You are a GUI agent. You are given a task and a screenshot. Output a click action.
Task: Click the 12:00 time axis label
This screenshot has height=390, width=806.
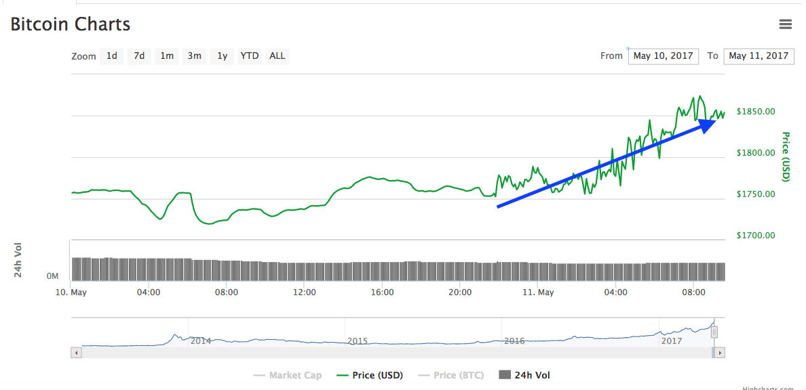(x=305, y=292)
